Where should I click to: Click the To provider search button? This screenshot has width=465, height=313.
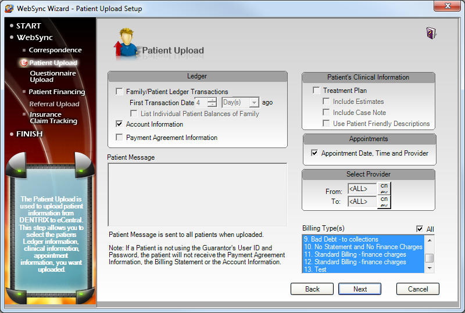(384, 202)
